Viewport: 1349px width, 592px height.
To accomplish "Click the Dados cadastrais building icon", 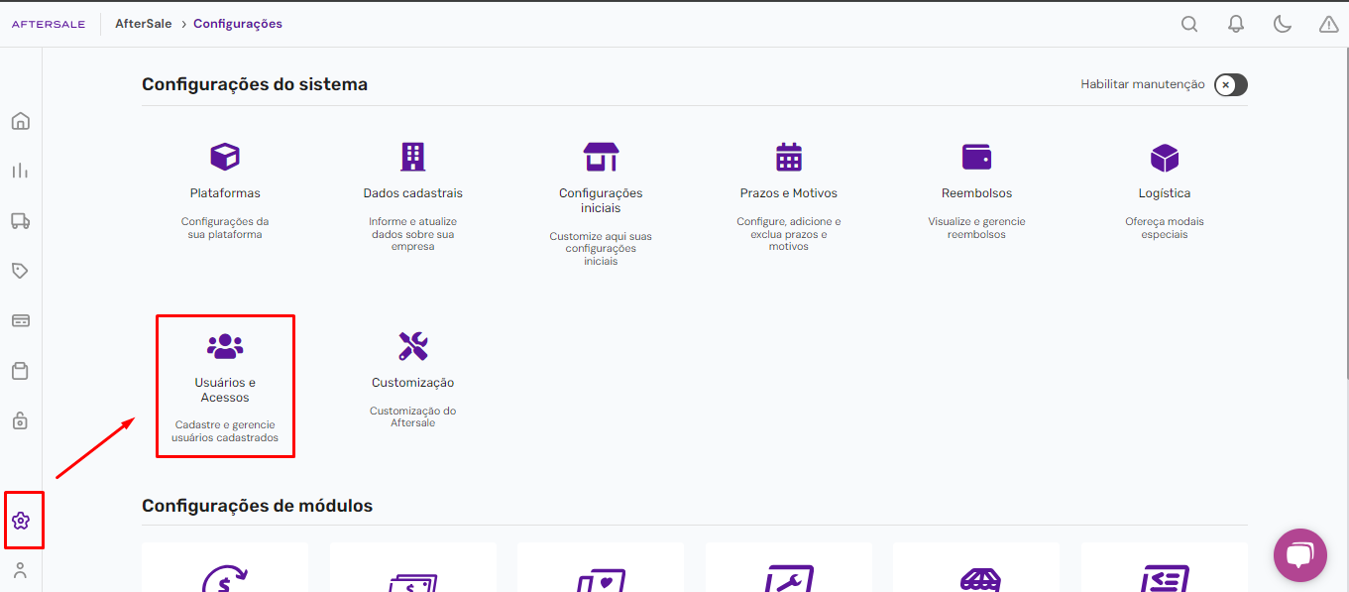I will 412,157.
